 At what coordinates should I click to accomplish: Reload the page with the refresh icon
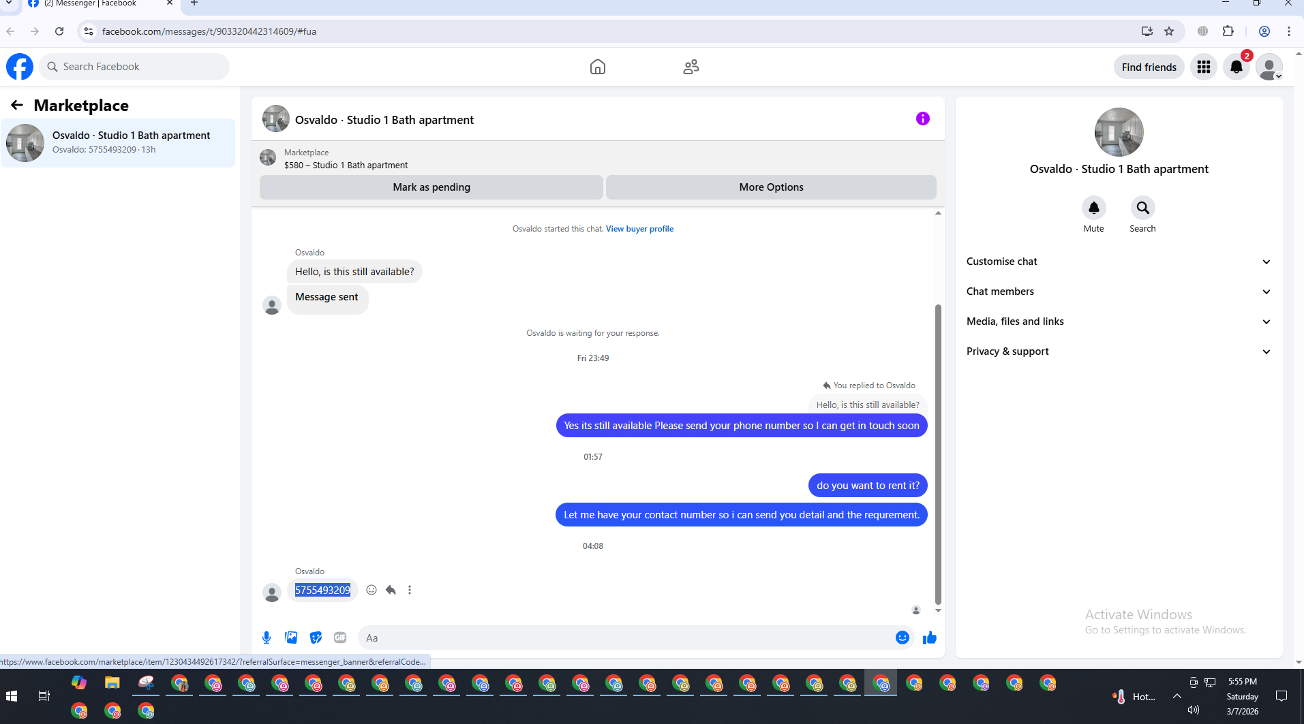click(59, 31)
